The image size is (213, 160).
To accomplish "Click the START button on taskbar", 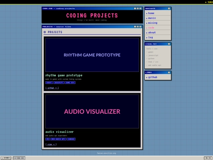I will coord(6,158).
